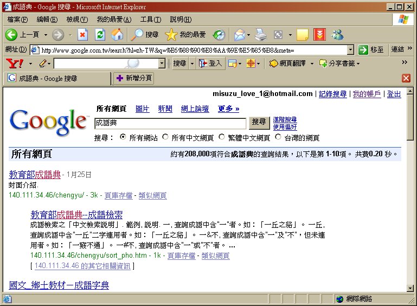417x306 pixels.
Task: Click the 登出 sign out link
Action: (x=394, y=94)
